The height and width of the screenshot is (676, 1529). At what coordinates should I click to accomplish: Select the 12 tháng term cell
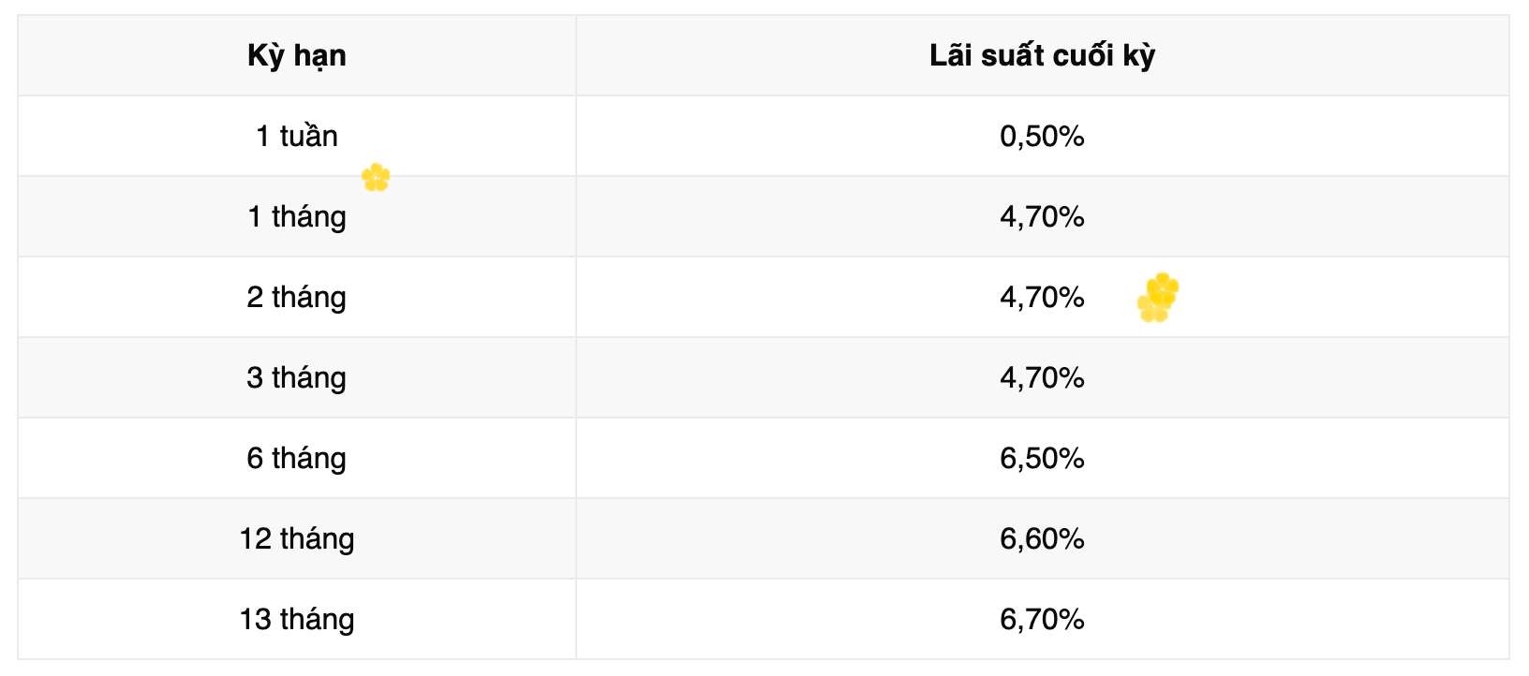[x=297, y=539]
